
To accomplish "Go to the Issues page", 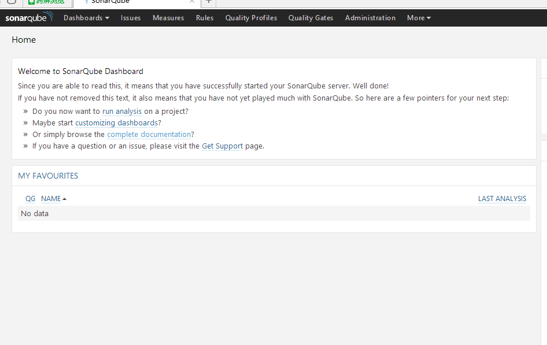I will pyautogui.click(x=131, y=18).
